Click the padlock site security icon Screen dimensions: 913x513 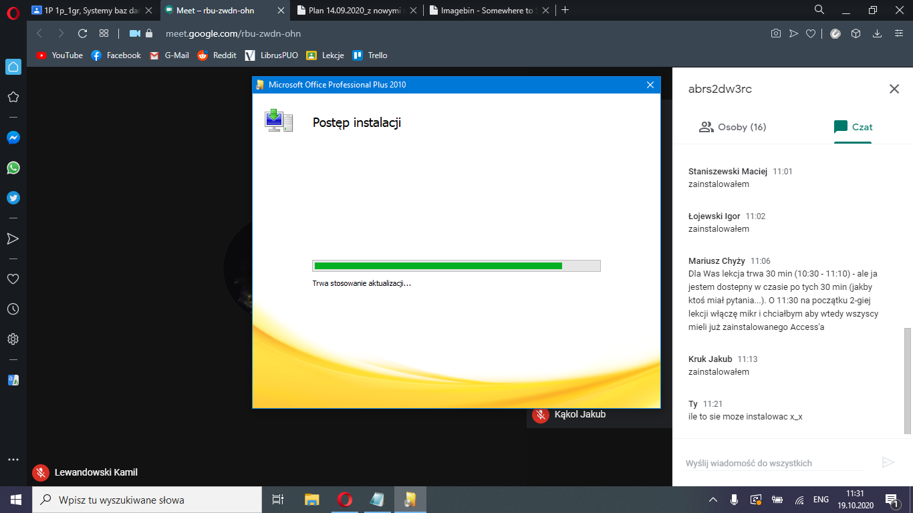[x=149, y=33]
